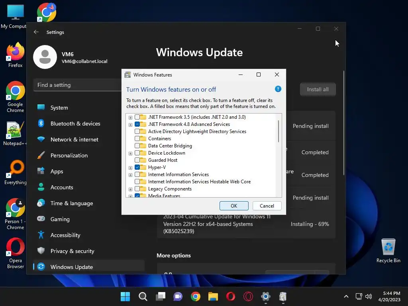The width and height of the screenshot is (408, 306).
Task: Click the Privacy & security shield icon
Action: (41, 251)
